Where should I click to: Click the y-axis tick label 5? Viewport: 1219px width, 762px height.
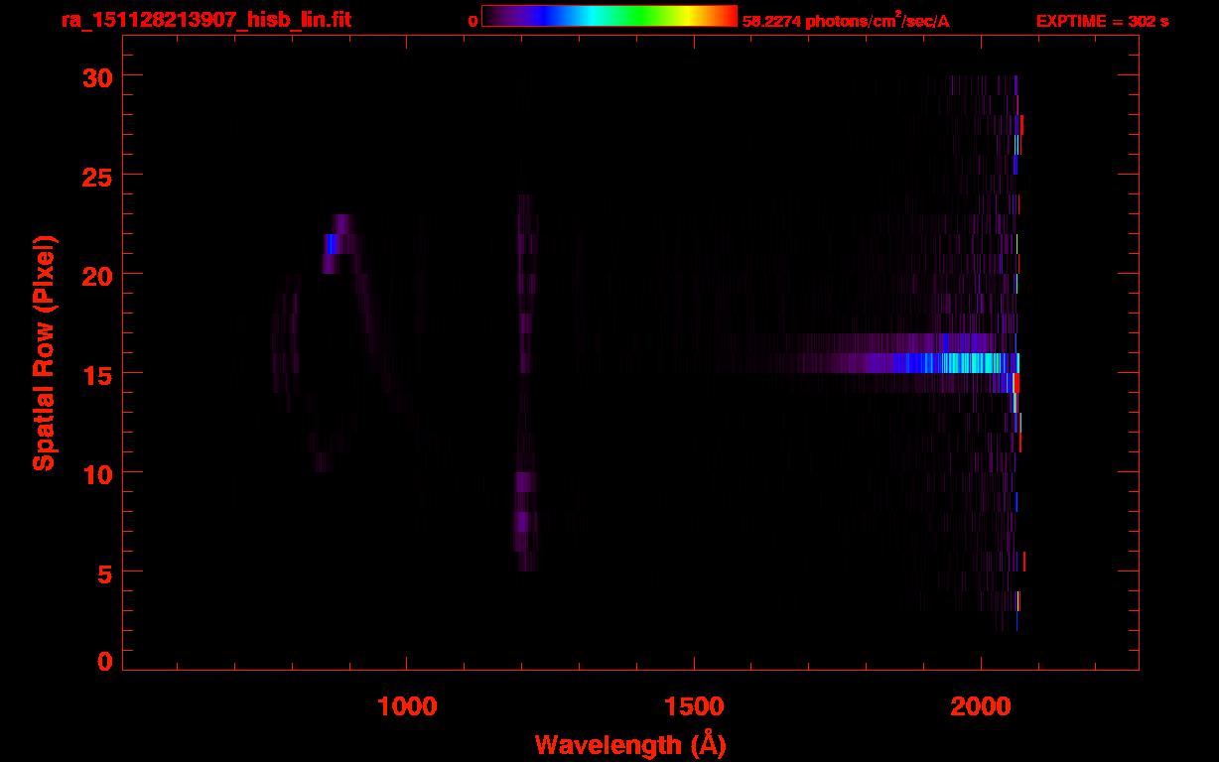pyautogui.click(x=102, y=572)
